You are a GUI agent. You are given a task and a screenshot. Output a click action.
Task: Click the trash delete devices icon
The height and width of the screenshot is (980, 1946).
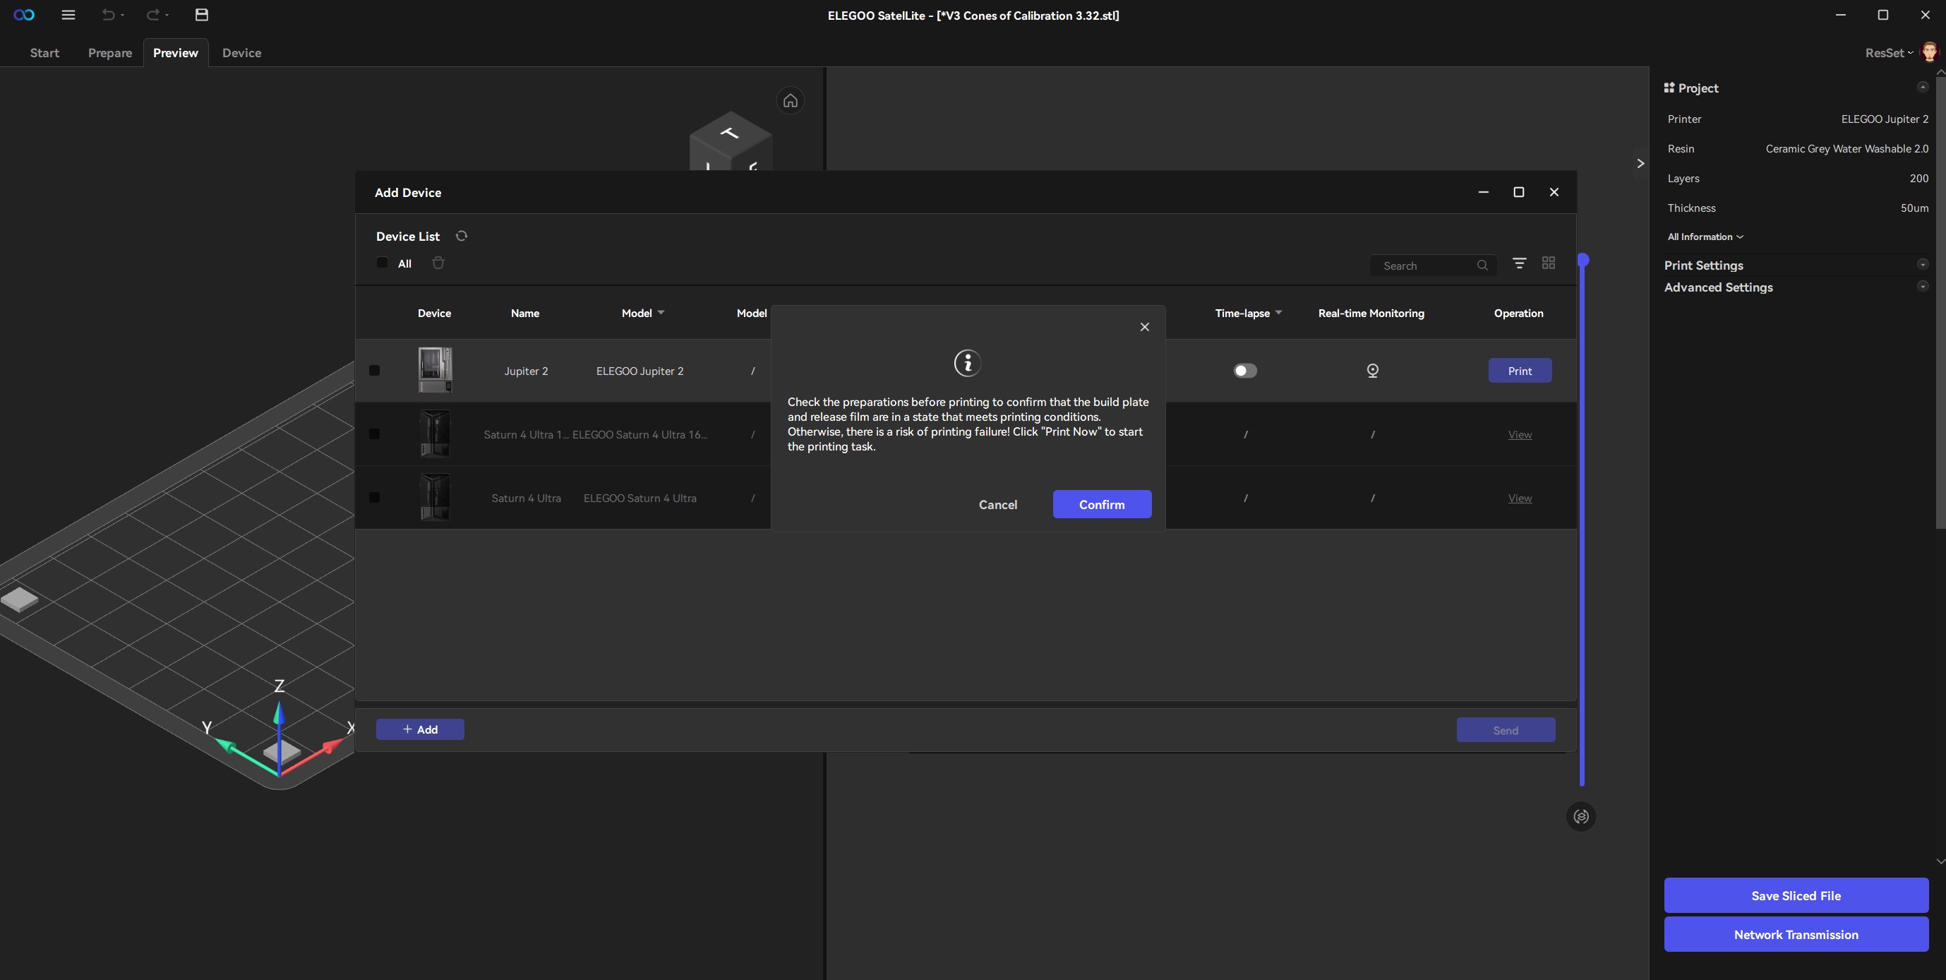click(x=438, y=263)
